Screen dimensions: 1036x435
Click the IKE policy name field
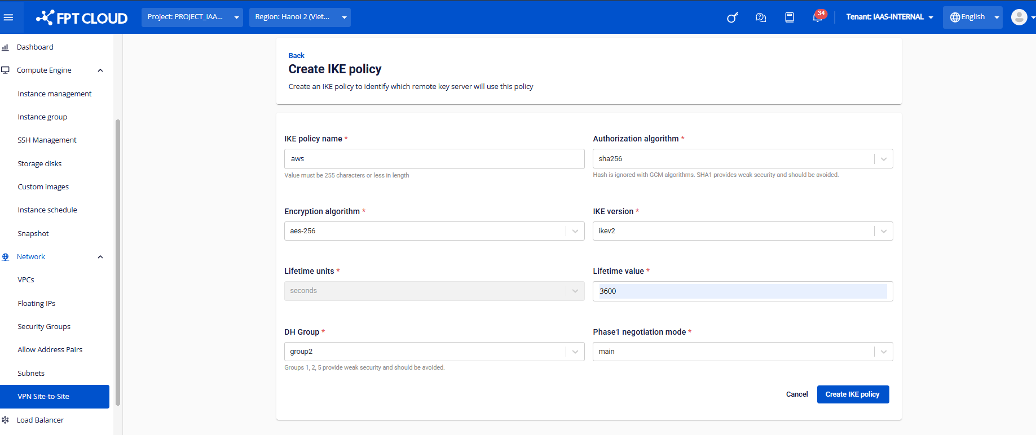[434, 159]
